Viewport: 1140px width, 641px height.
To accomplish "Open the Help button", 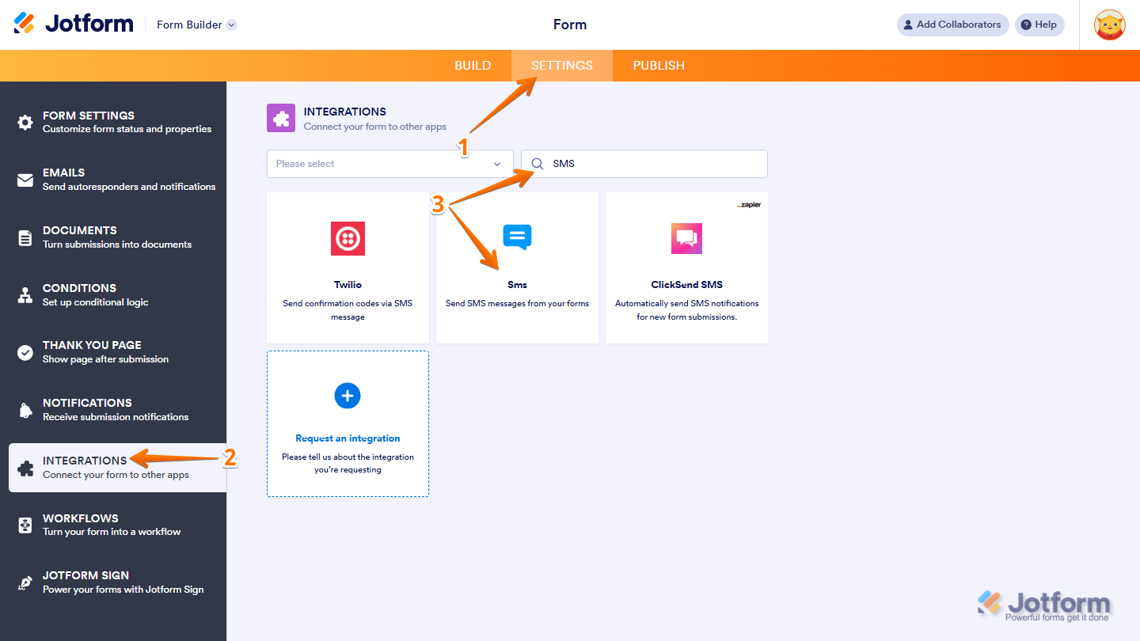I will 1039,25.
